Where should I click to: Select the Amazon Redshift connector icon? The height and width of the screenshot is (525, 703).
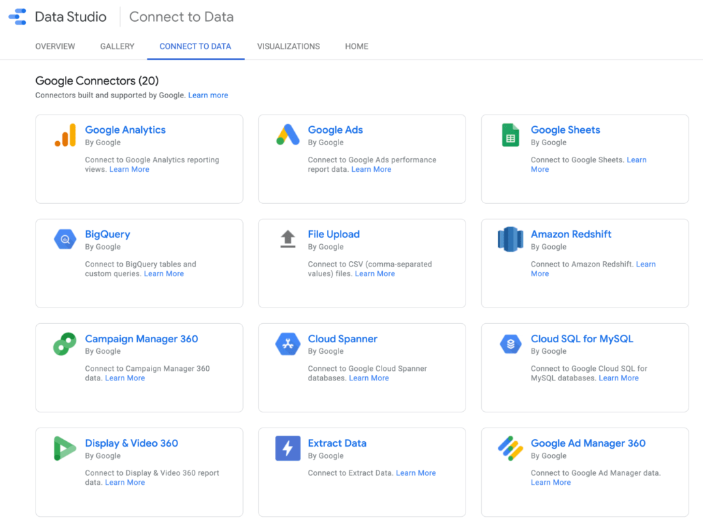click(x=510, y=239)
